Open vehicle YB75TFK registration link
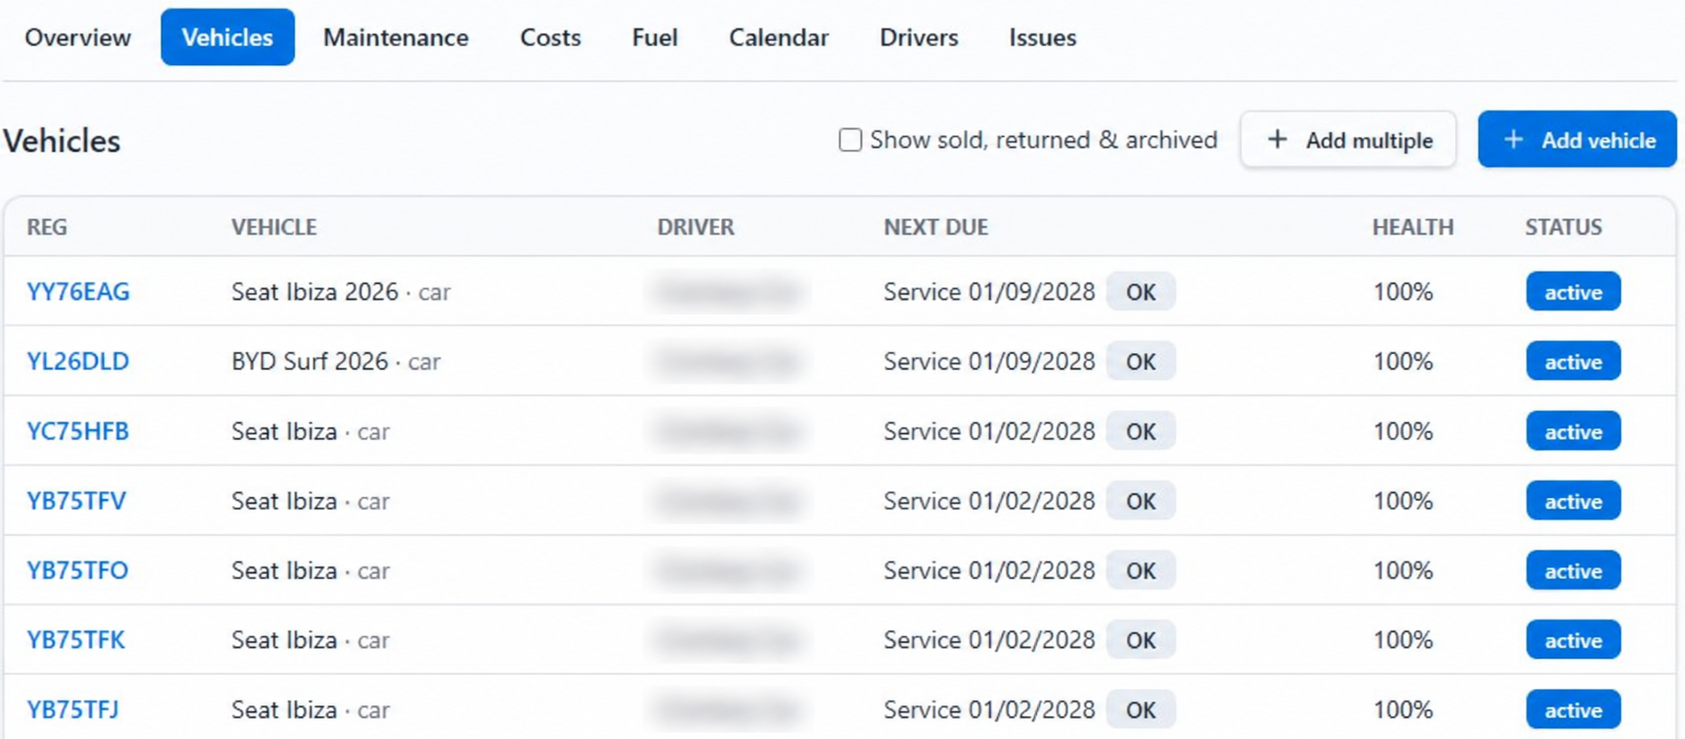Screen dimensions: 1685x739 pyautogui.click(x=76, y=640)
